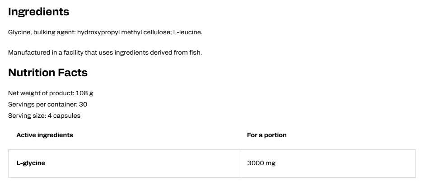This screenshot has height=190, width=429.
Task: Click the For a portion column header
Action: [x=267, y=135]
